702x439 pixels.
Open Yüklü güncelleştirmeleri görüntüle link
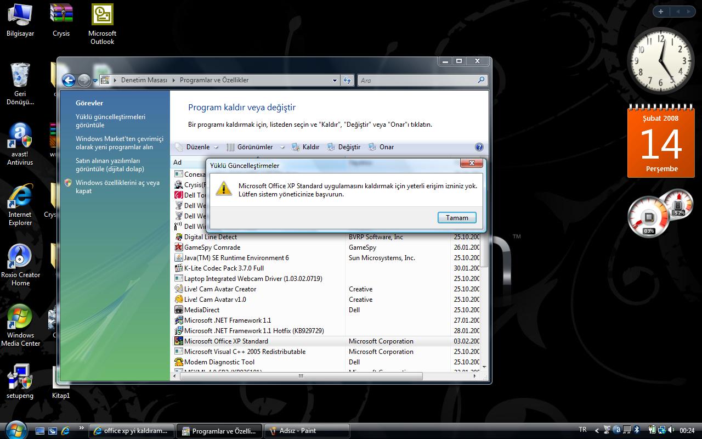[x=111, y=121]
